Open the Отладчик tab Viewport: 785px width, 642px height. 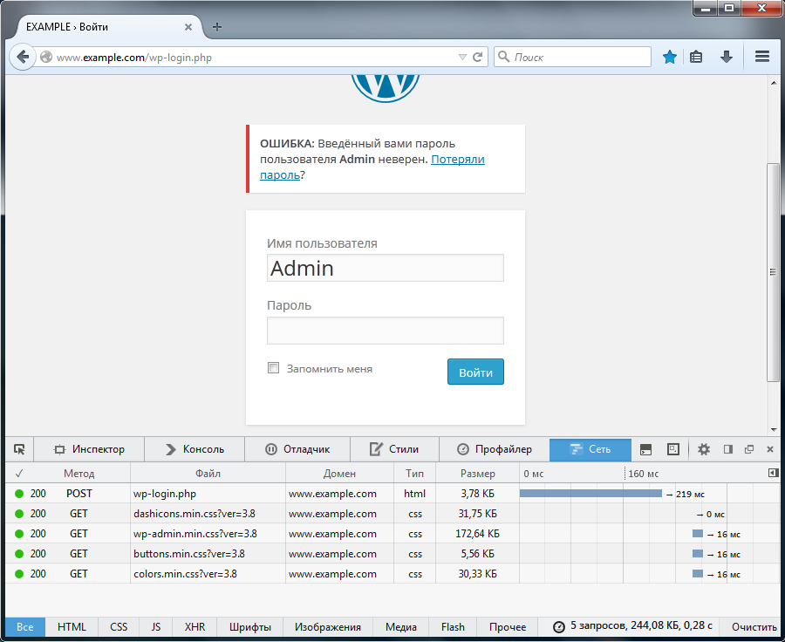[x=297, y=449]
